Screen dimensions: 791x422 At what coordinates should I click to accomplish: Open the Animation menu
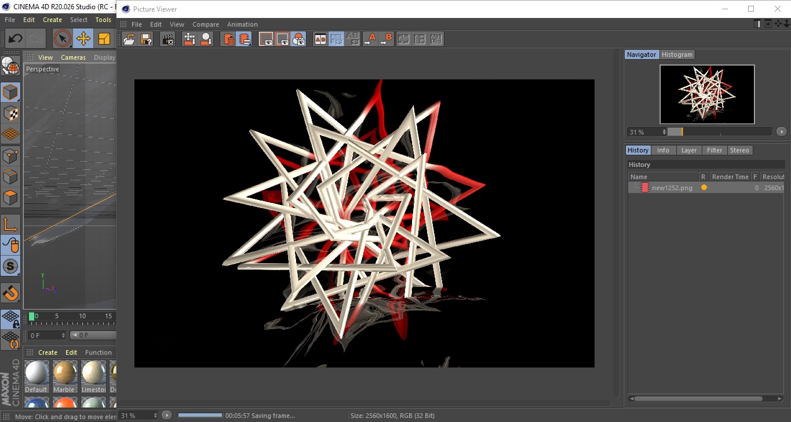(x=242, y=24)
